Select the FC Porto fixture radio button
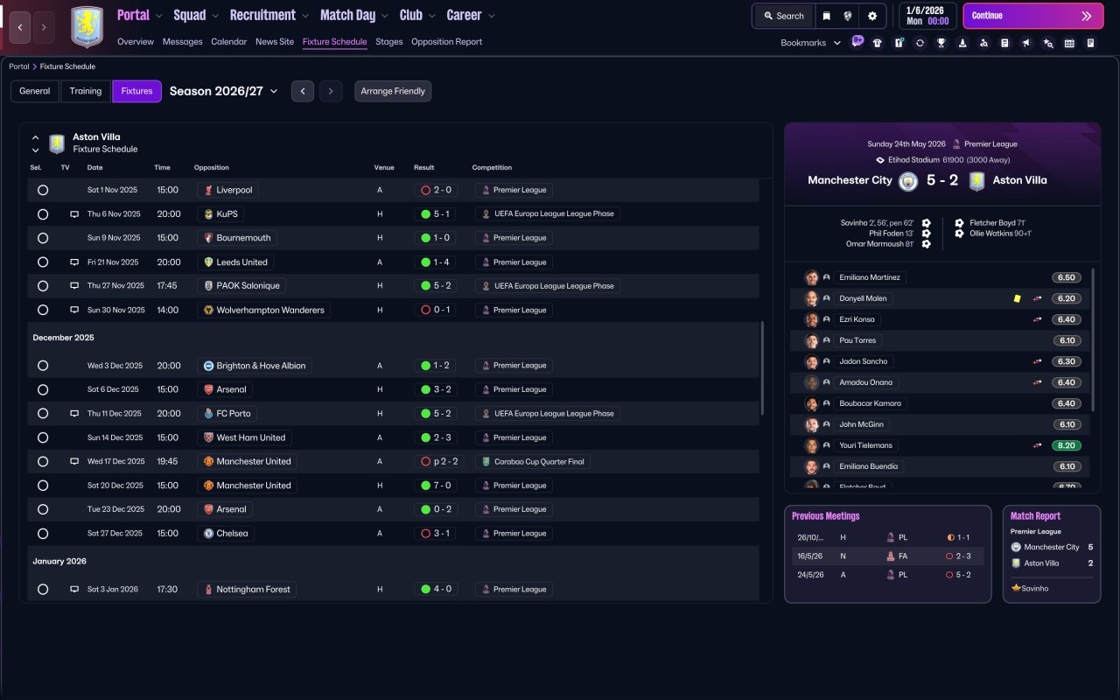The width and height of the screenshot is (1120, 700). click(43, 414)
